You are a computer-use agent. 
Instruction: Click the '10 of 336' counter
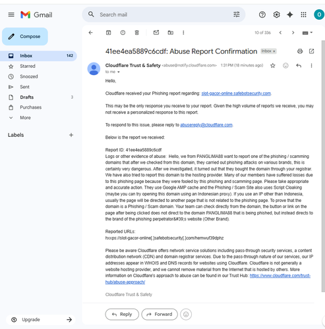click(262, 33)
